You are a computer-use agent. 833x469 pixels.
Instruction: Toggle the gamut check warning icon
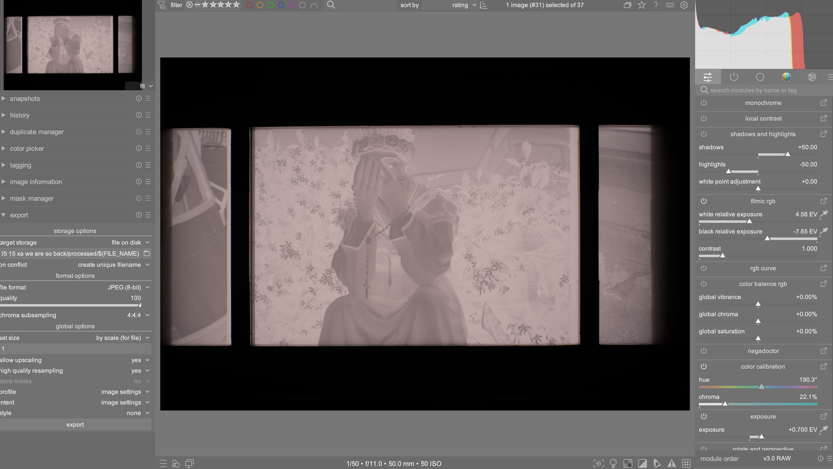tap(672, 463)
